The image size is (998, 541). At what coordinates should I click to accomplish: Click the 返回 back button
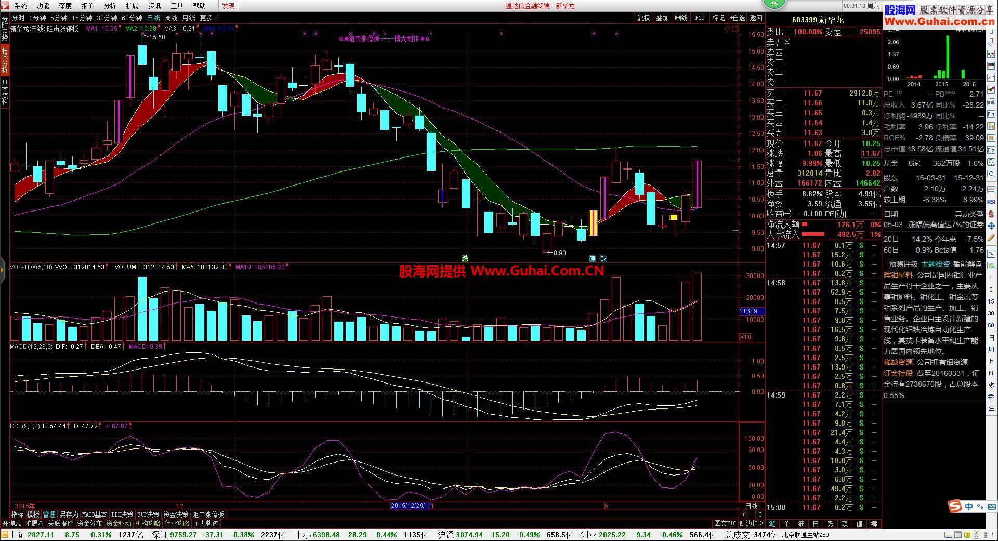(x=756, y=18)
